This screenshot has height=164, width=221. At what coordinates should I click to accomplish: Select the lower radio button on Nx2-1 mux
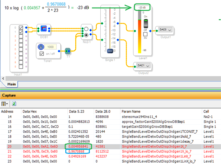click(x=86, y=35)
